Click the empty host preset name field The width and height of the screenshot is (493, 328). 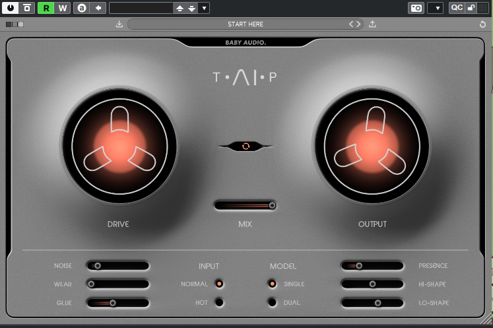141,8
